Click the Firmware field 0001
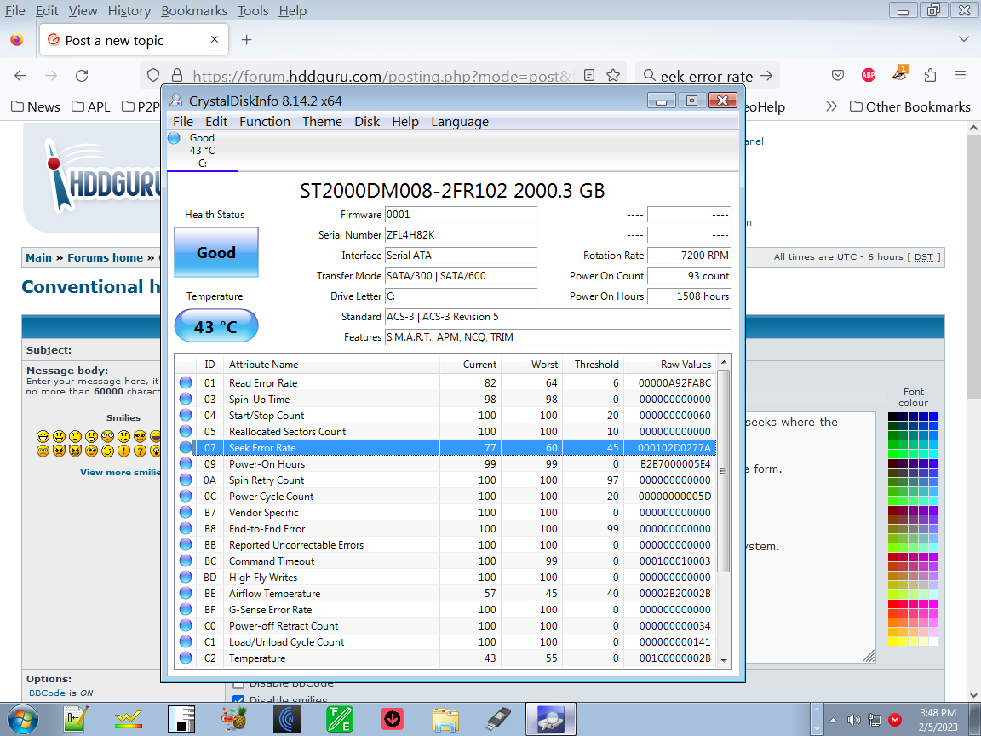 (x=461, y=214)
